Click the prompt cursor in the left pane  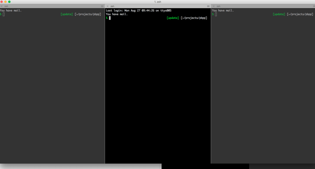click(4, 14)
